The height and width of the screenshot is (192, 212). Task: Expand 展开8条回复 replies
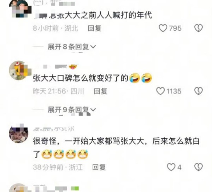[72, 47]
